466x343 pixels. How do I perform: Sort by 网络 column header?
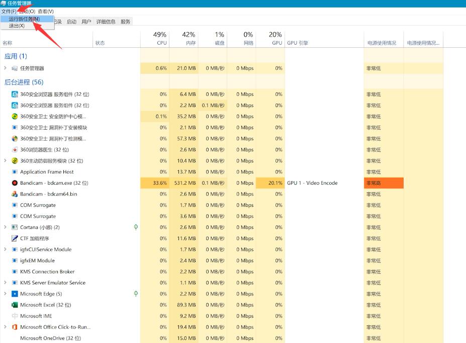[x=241, y=39]
